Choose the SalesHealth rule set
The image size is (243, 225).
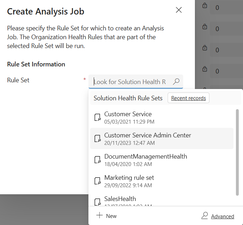coord(120,199)
